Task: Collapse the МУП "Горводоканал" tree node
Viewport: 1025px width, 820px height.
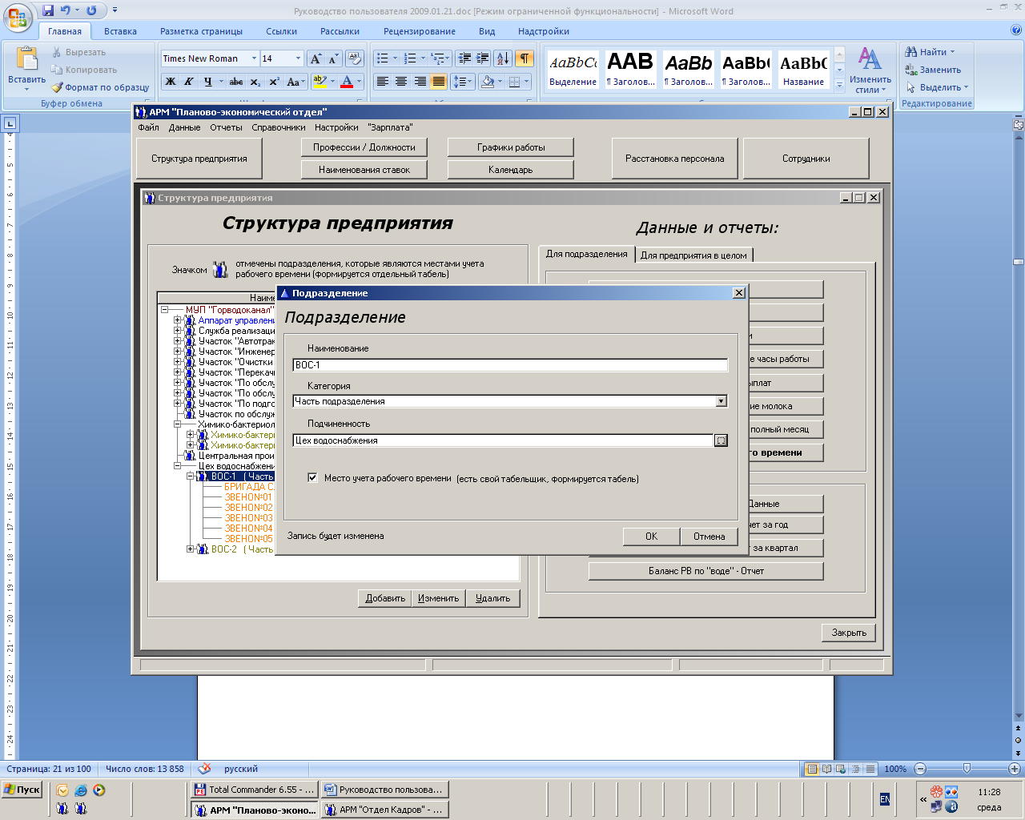Action: [x=165, y=310]
